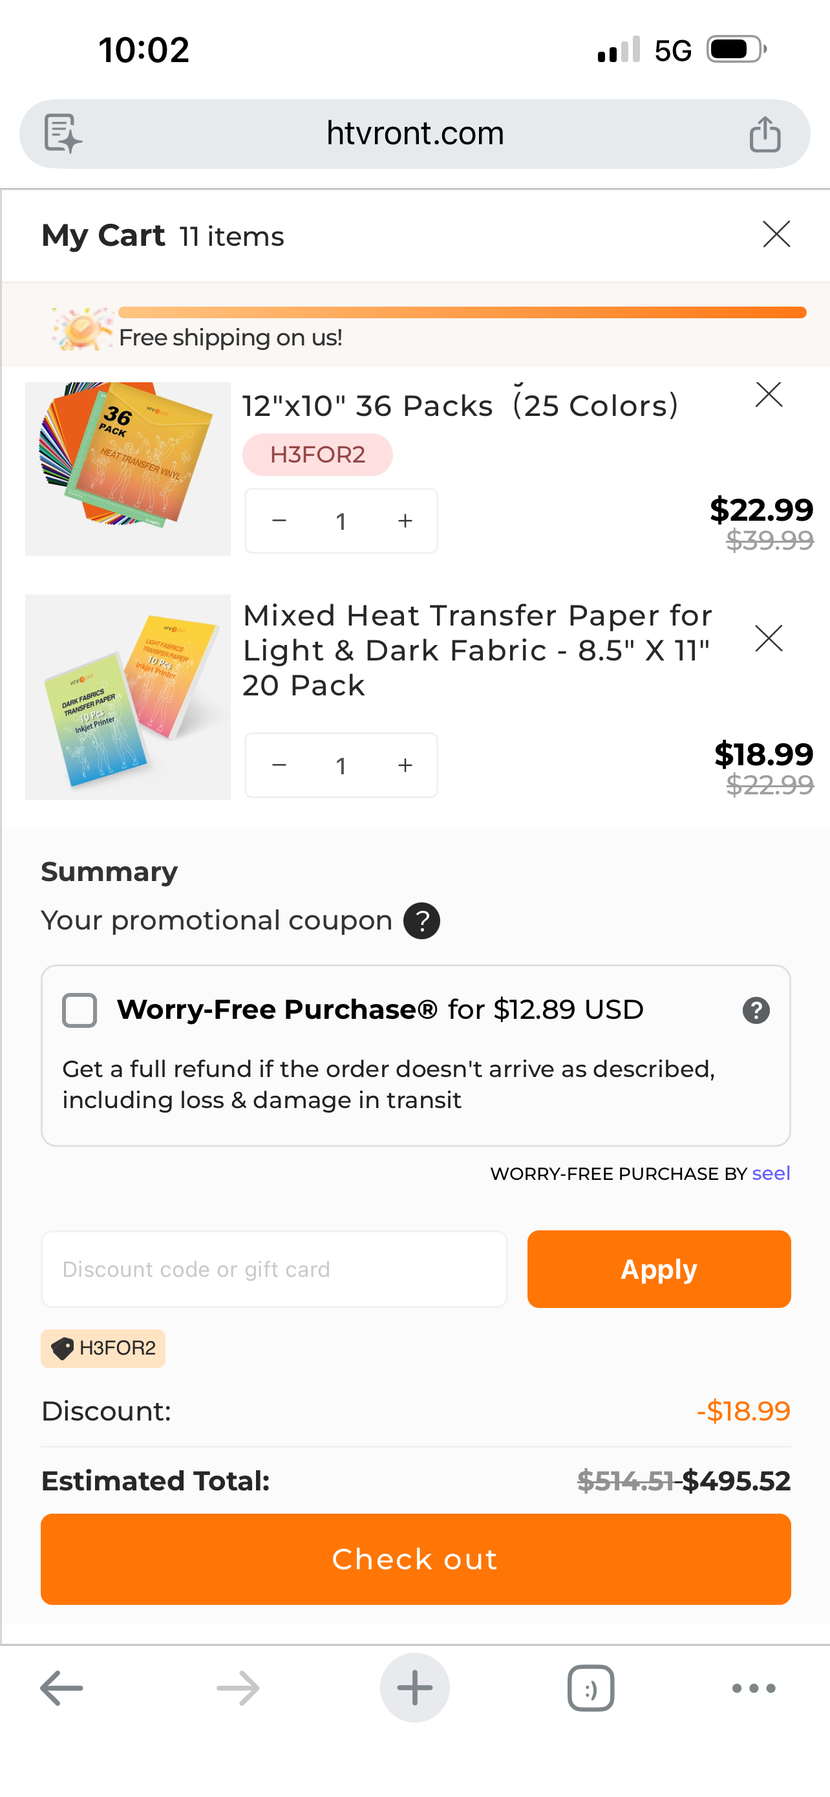Focus the discount code or gift card field

coord(274,1269)
